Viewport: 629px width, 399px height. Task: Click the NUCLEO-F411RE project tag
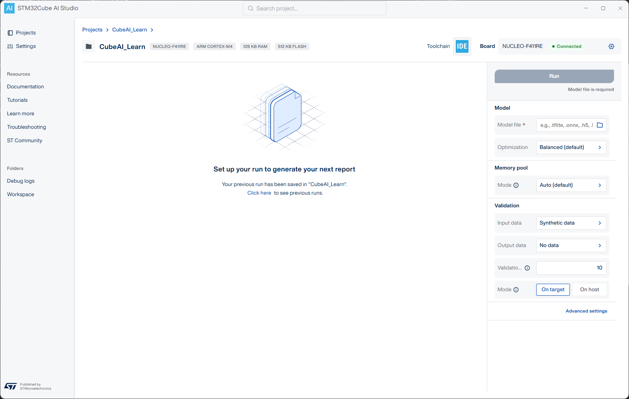tap(169, 46)
